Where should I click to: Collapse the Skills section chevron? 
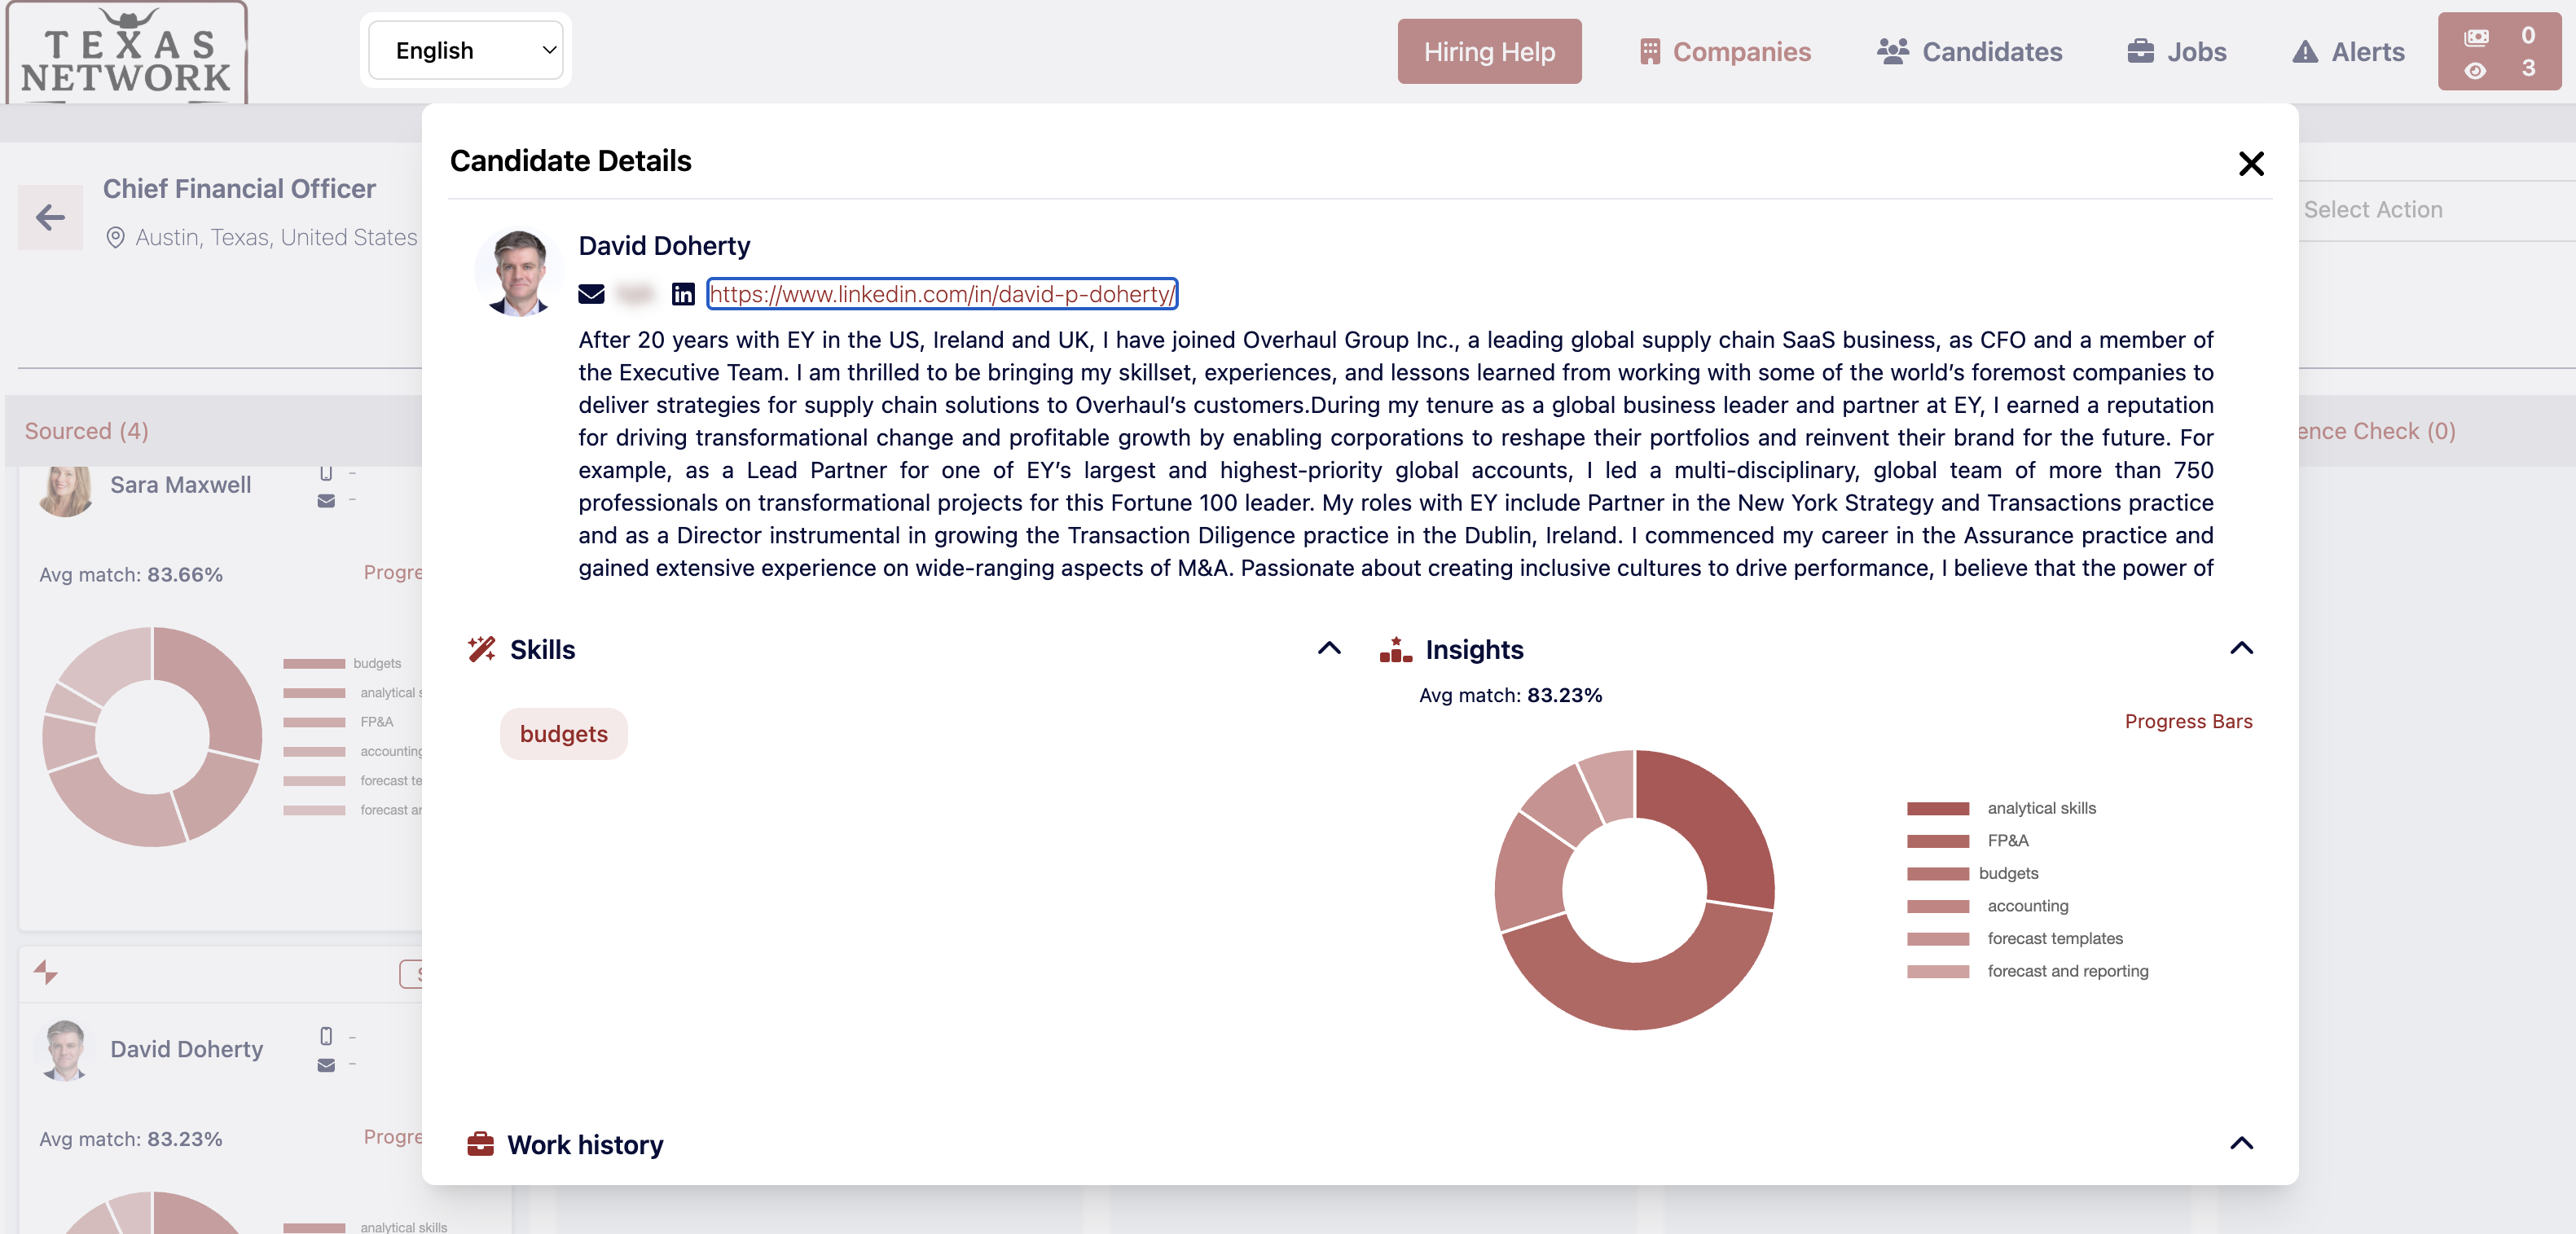click(x=1329, y=648)
